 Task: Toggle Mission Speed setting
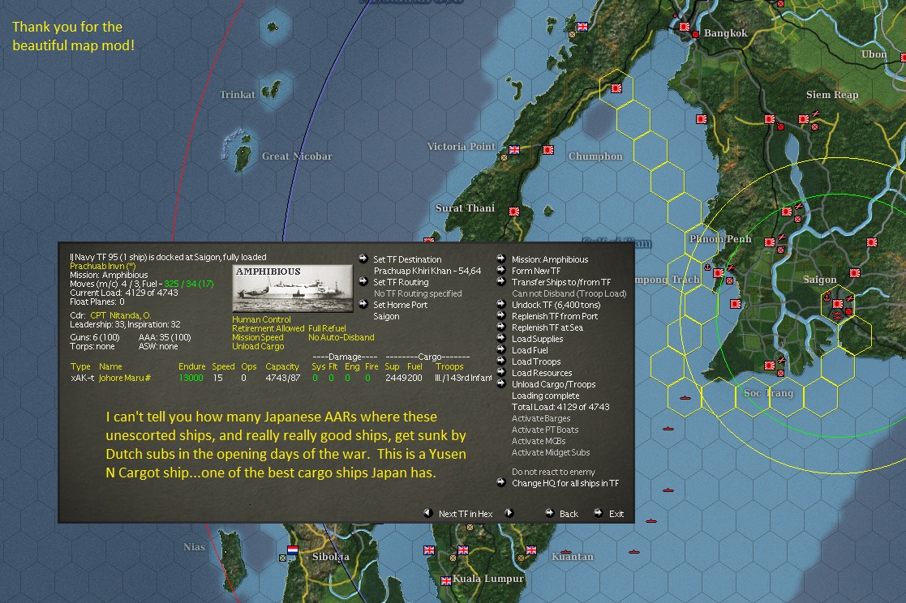pyautogui.click(x=258, y=337)
